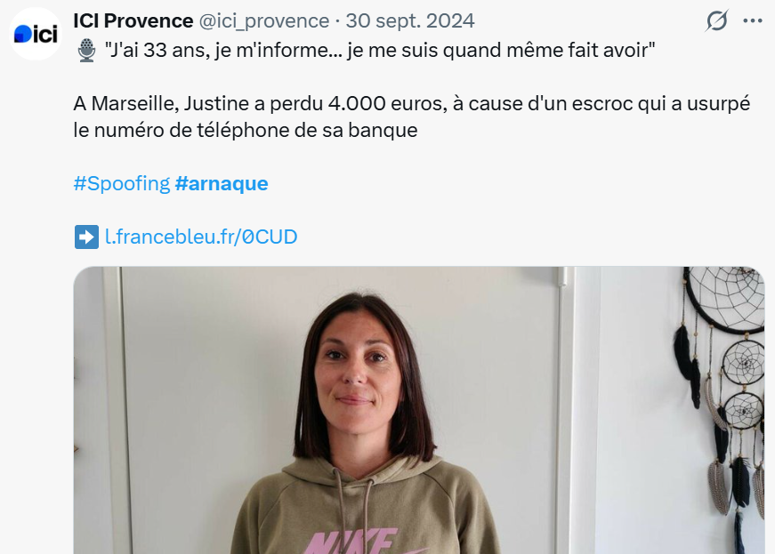Open the #arnaque hashtag
This screenshot has width=775, height=554.
tap(222, 184)
